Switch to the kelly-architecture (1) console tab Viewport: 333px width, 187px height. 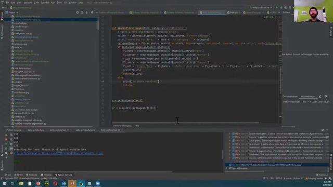click(59, 130)
